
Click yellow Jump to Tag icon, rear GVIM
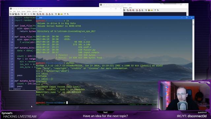(x=152, y=10)
